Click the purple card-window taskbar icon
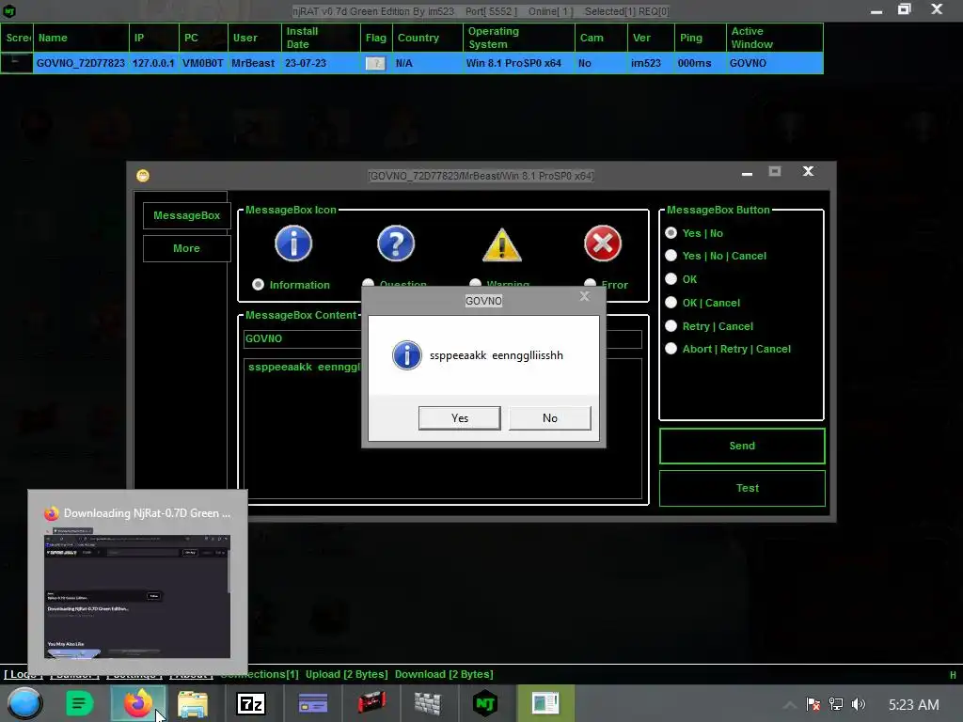 click(312, 703)
